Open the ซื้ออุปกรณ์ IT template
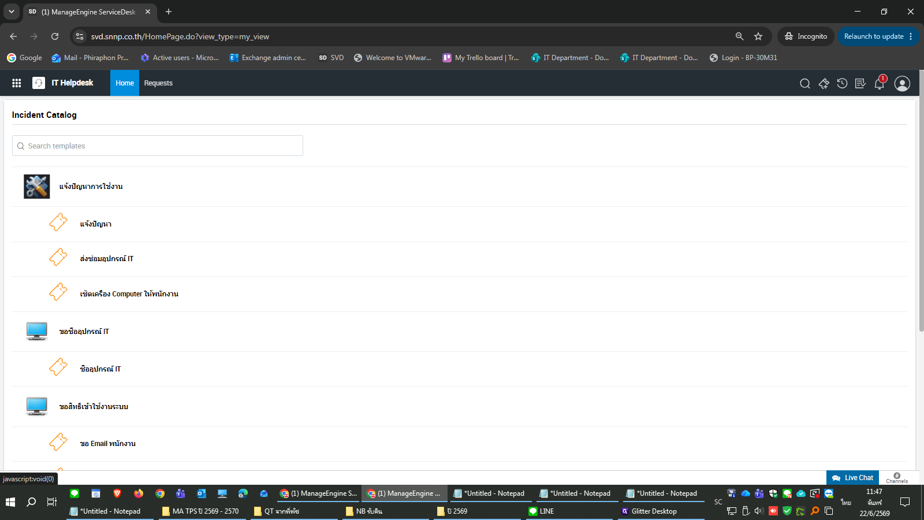 [x=100, y=369]
